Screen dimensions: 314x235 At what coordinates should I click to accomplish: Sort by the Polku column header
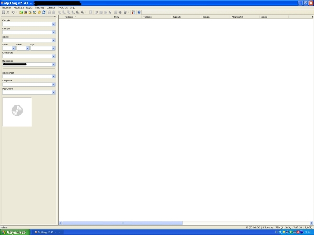coord(127,17)
